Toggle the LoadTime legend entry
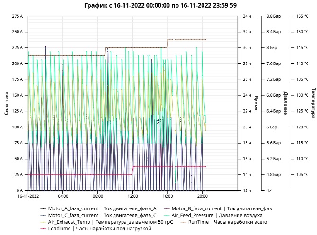This screenshot has height=235, width=317. click(96, 229)
